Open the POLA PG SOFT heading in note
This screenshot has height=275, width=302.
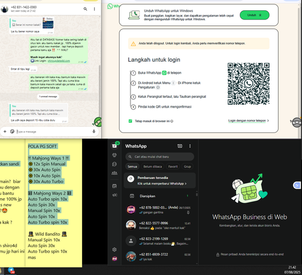pos(42,146)
